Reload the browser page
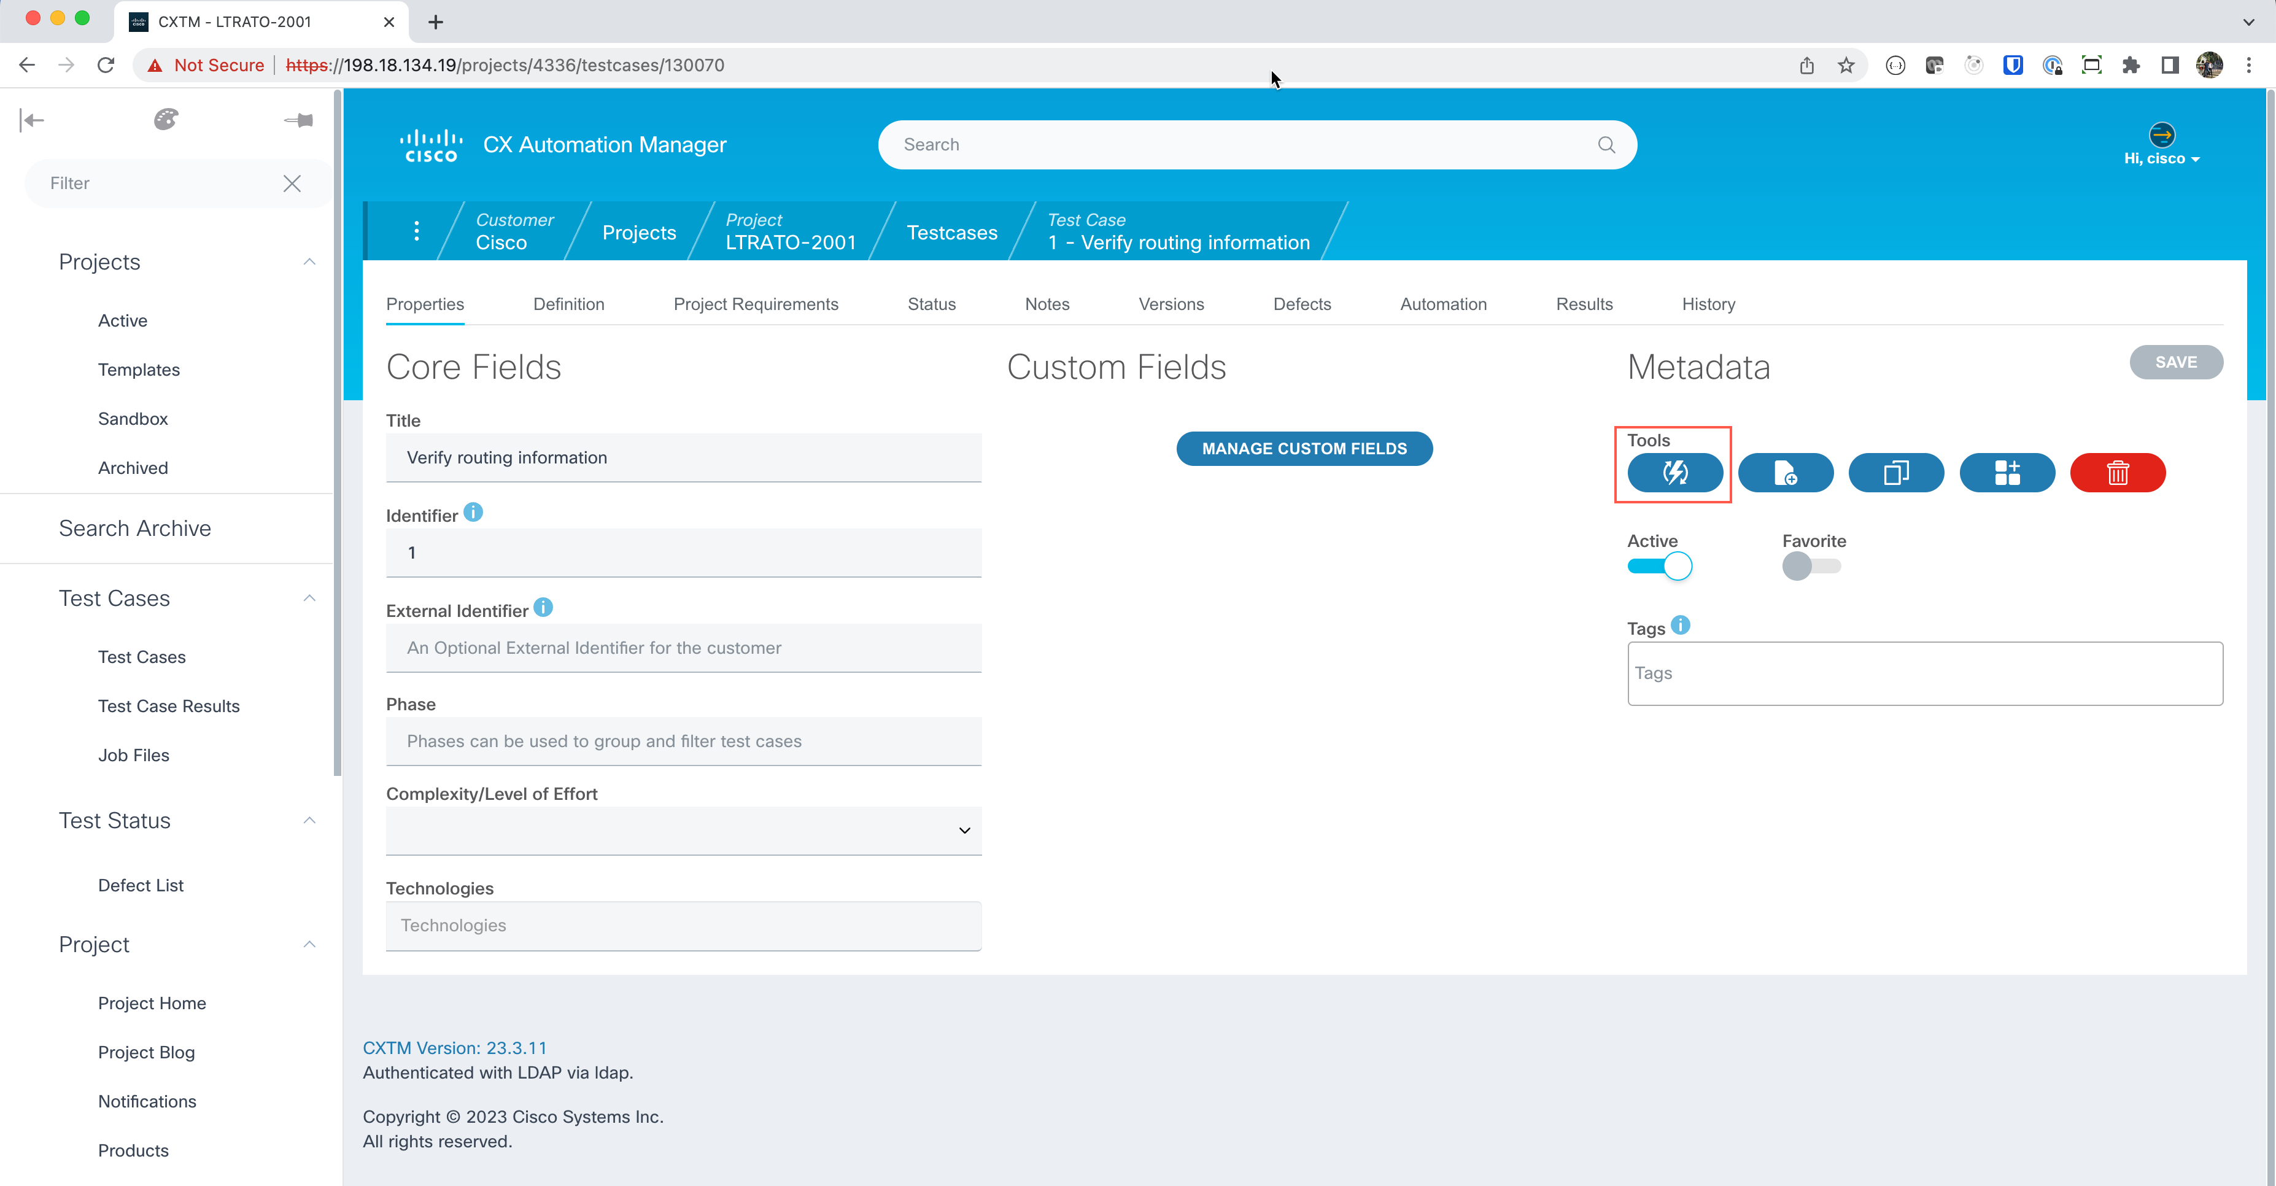Viewport: 2276px width, 1186px height. tap(106, 66)
